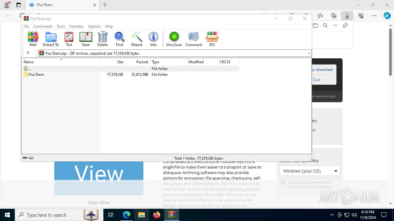Screen dimensions: 394x221
Task: Open the Comment tool
Action: click(194, 39)
